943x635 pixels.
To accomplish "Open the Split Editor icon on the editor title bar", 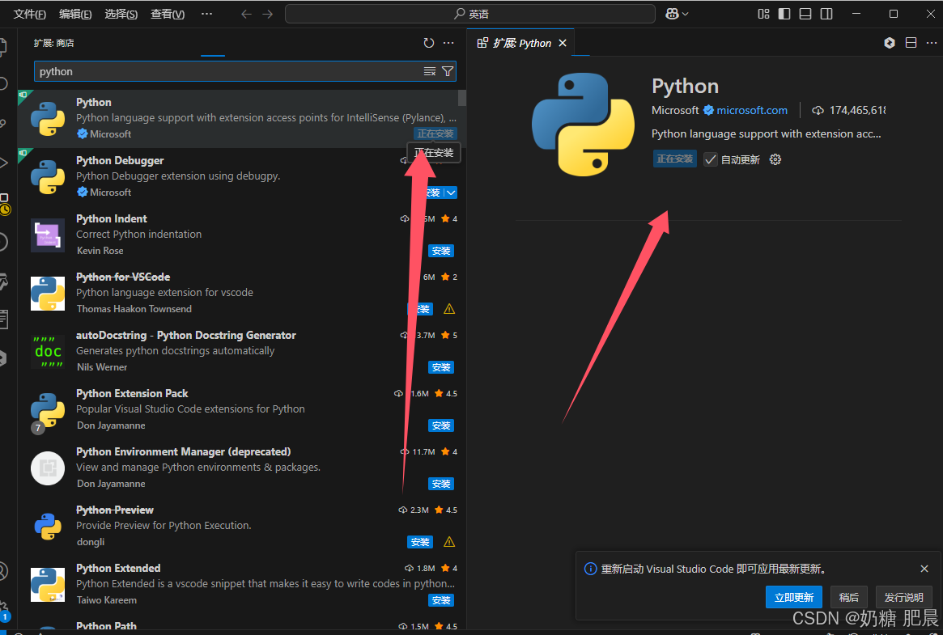I will click(911, 43).
